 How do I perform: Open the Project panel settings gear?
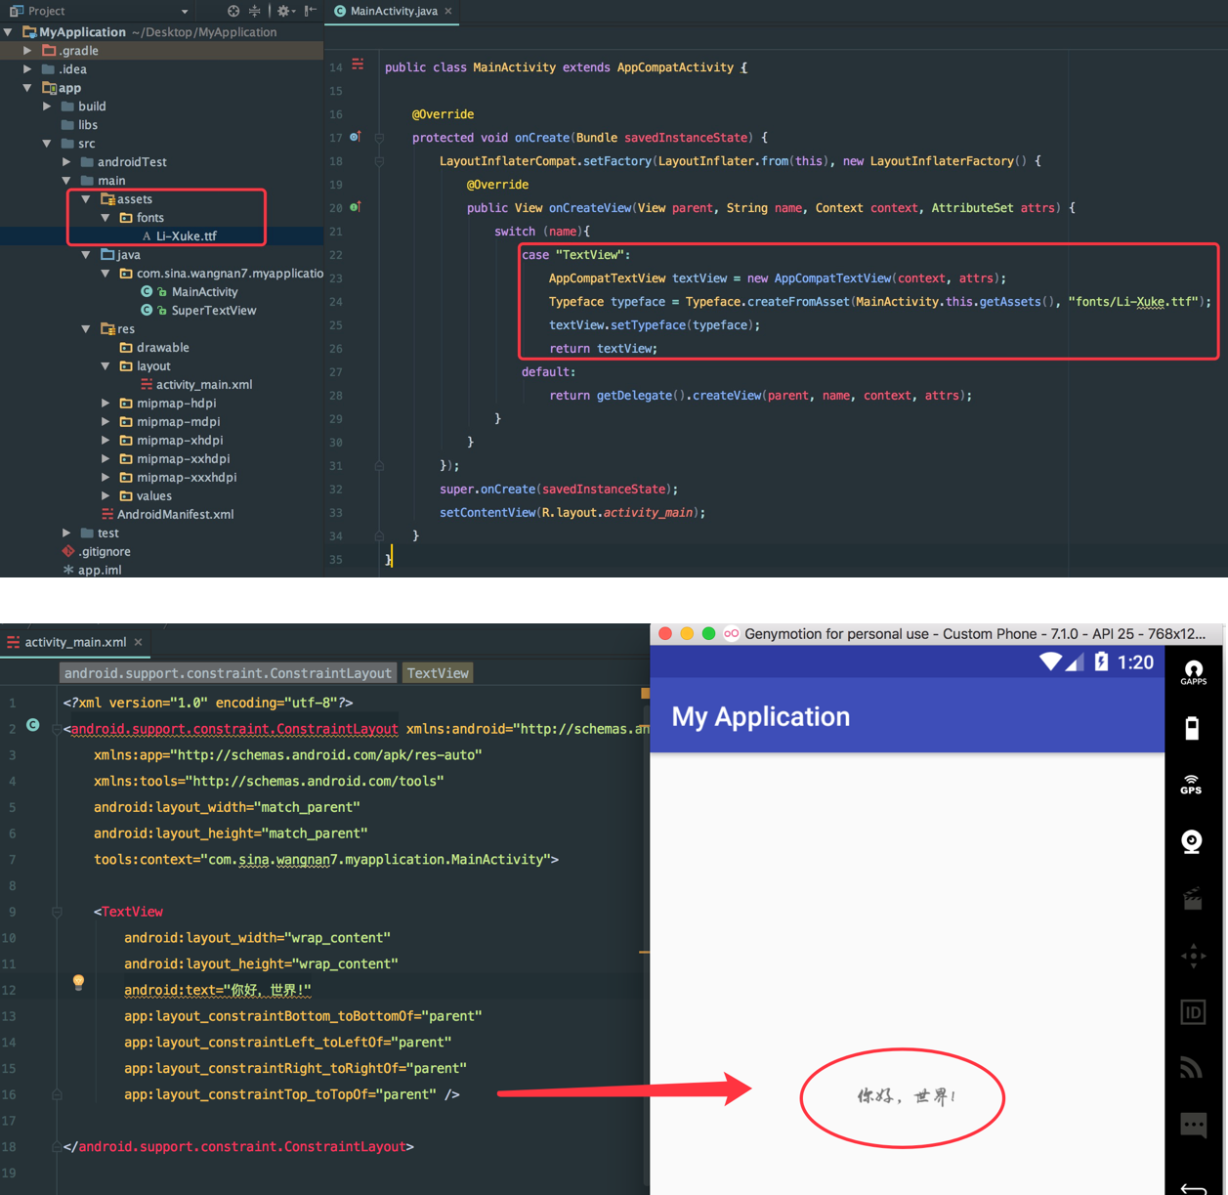(283, 11)
